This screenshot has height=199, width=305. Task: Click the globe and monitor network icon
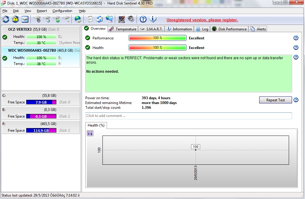click(x=109, y=19)
